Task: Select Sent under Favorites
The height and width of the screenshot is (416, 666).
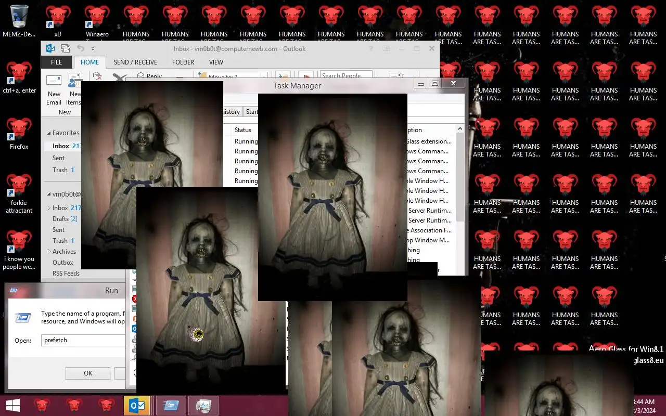Action: (x=59, y=158)
